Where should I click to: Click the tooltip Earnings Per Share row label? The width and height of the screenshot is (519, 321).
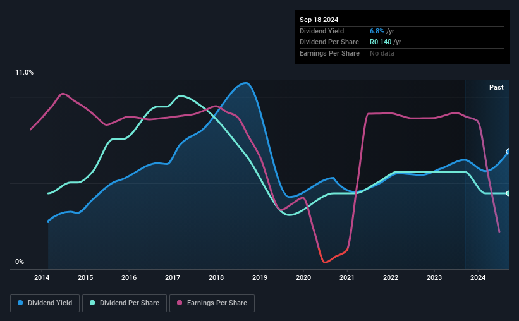tap(329, 53)
